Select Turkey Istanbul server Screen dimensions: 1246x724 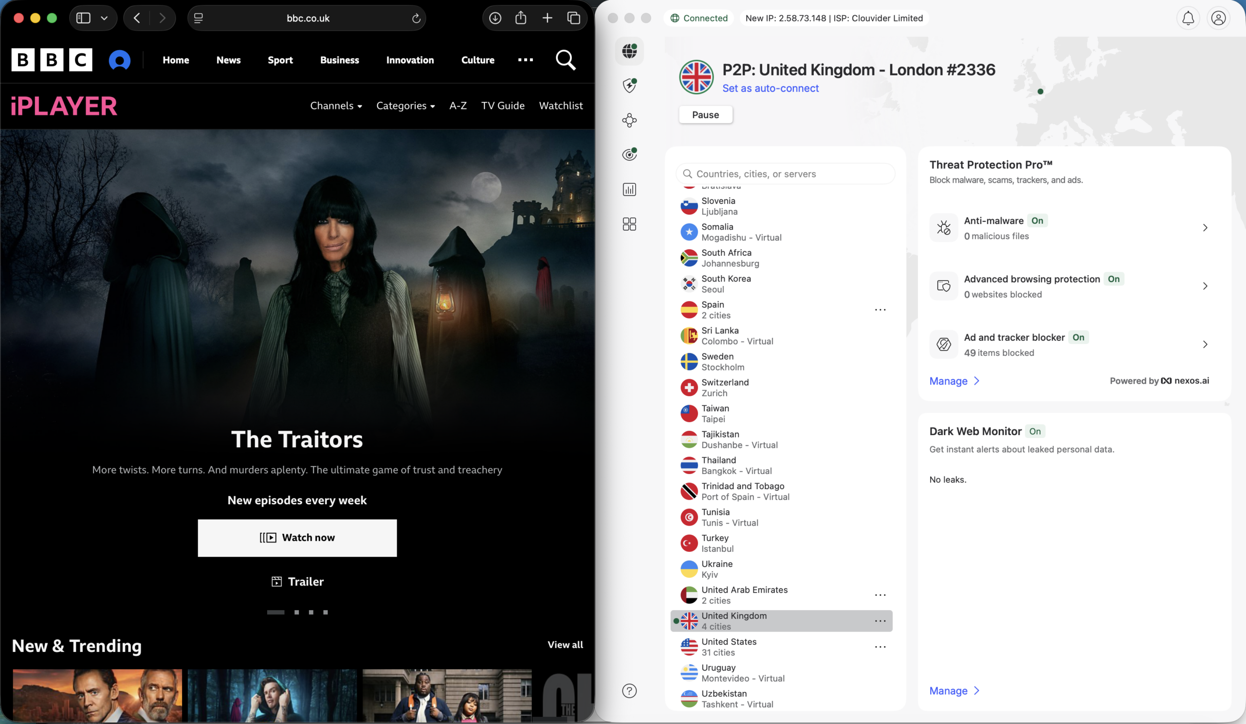pyautogui.click(x=781, y=543)
